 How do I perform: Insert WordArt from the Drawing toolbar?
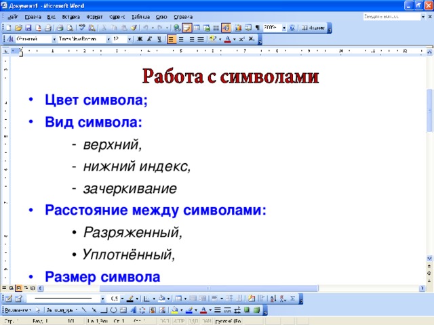(134, 310)
